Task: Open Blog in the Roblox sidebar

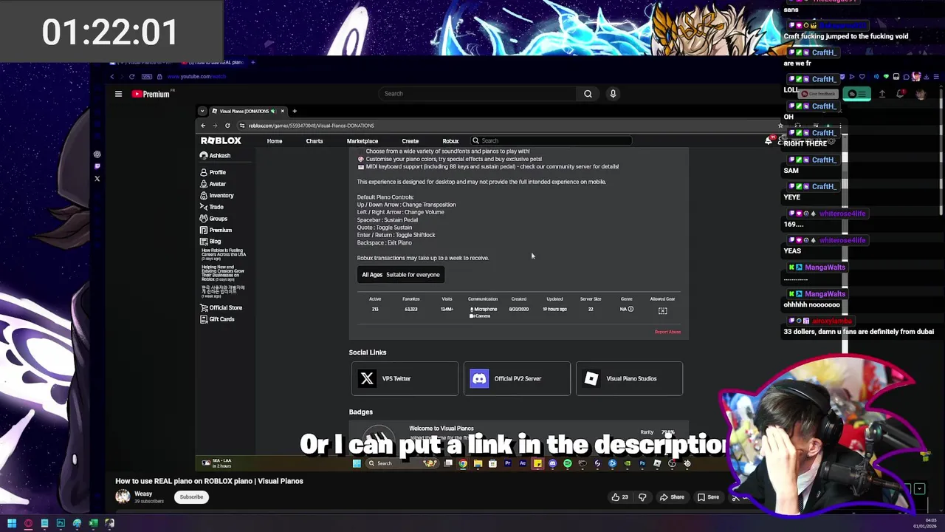Action: (x=210, y=242)
